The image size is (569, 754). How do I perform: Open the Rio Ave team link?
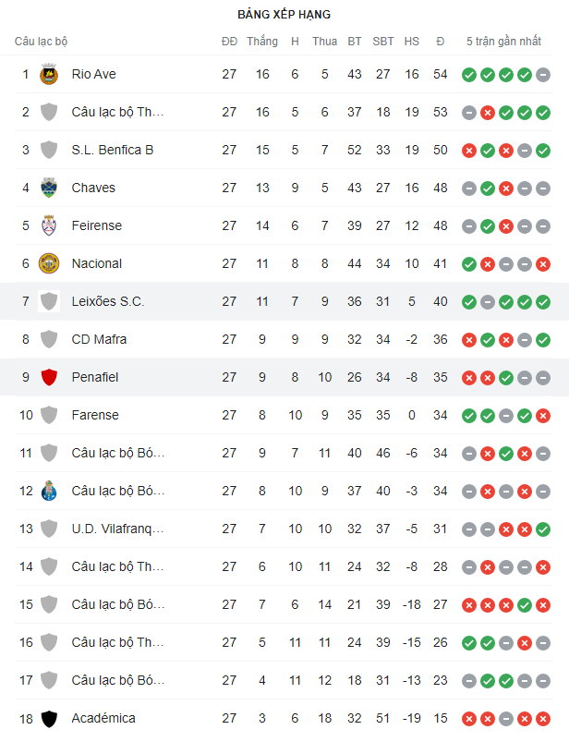coord(93,74)
